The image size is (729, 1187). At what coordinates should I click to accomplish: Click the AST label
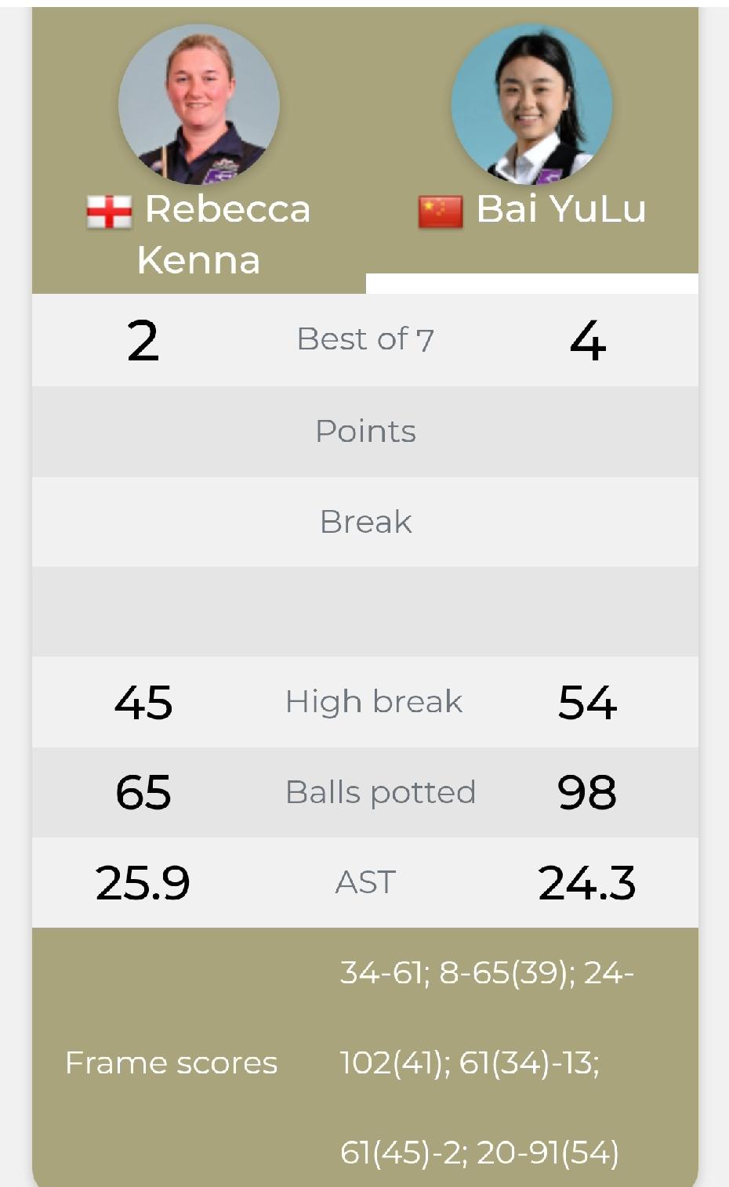tap(365, 882)
